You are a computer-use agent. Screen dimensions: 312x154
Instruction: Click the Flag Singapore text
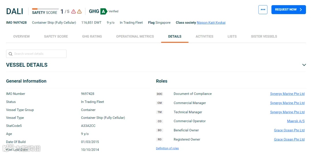(159, 23)
